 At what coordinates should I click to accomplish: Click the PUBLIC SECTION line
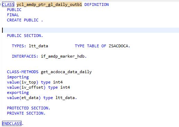tap(25, 36)
